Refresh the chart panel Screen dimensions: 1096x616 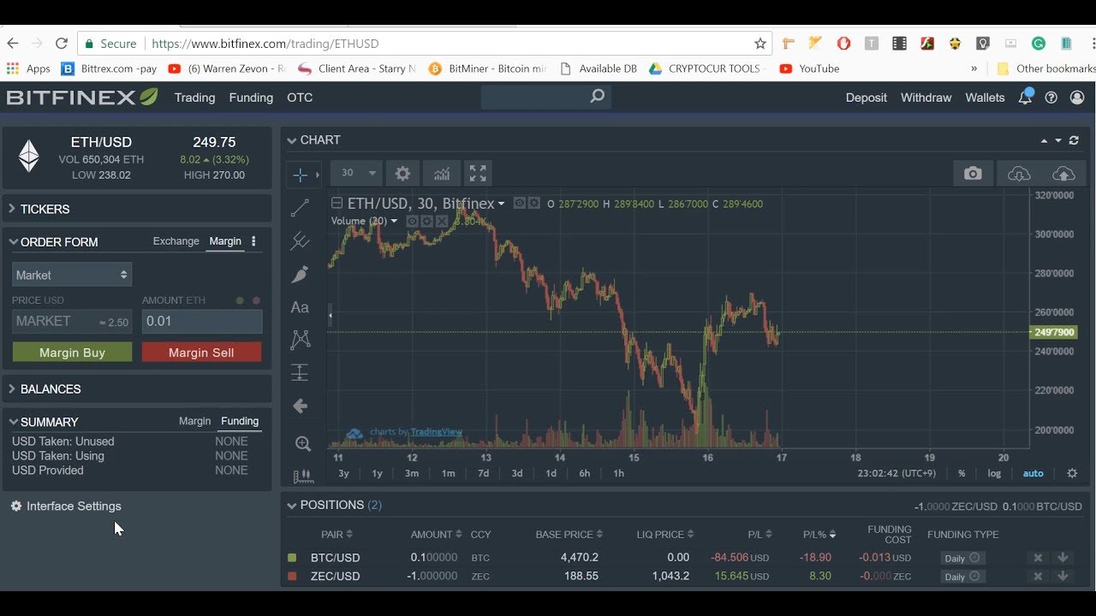tap(1074, 140)
